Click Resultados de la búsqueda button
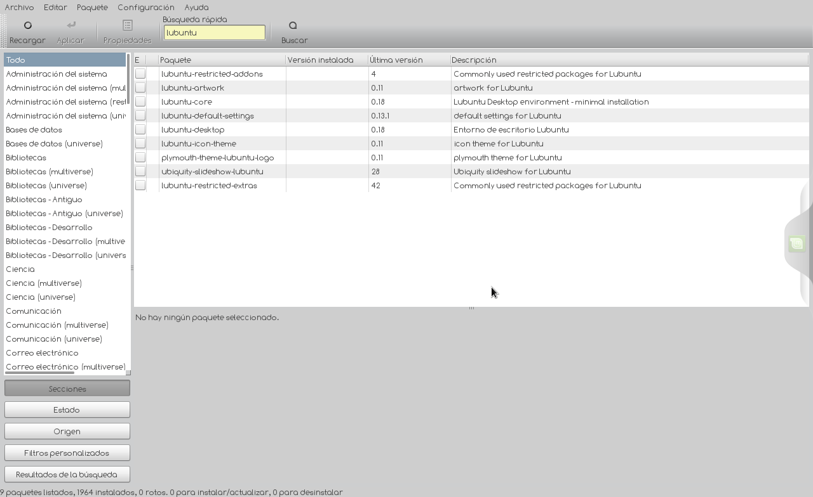This screenshot has width=813, height=497. pos(67,474)
